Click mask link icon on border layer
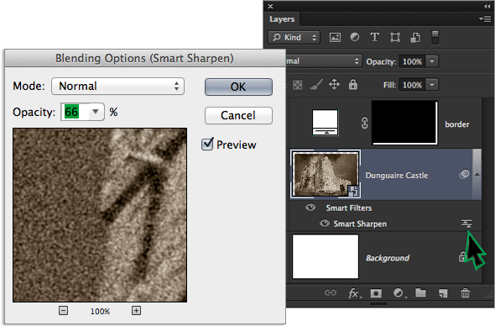495x326 pixels. (365, 123)
